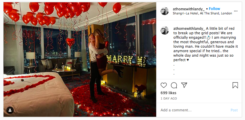This screenshot has width=245, height=120.
Task: Open profile avatar beside the caption
Action: tap(165, 30)
